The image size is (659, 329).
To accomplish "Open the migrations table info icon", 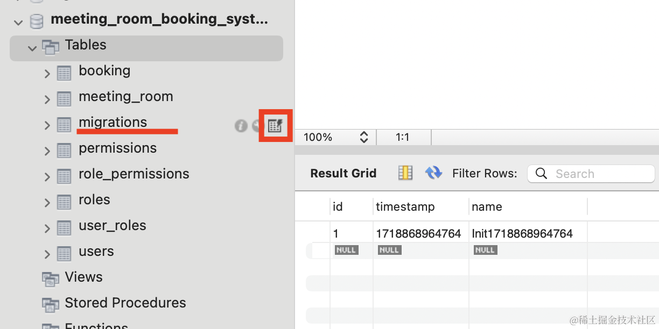I will point(241,126).
